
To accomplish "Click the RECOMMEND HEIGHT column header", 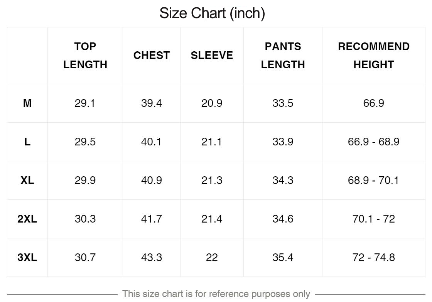I will pyautogui.click(x=374, y=56).
